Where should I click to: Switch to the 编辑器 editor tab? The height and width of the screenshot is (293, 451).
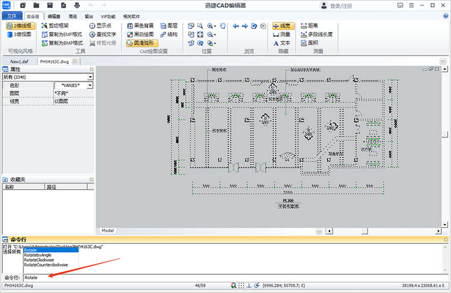[x=54, y=16]
